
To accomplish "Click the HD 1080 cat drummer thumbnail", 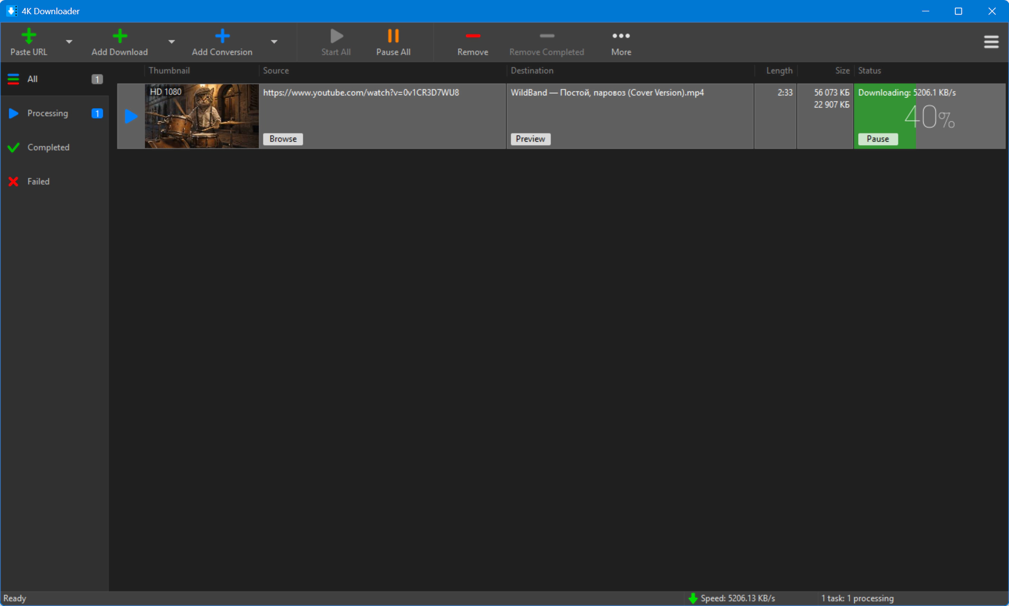I will point(202,116).
